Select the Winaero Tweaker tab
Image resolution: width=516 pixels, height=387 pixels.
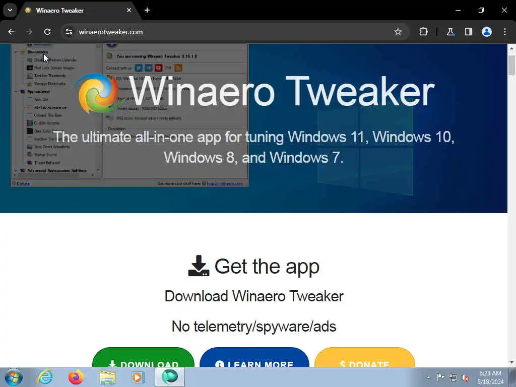78,11
